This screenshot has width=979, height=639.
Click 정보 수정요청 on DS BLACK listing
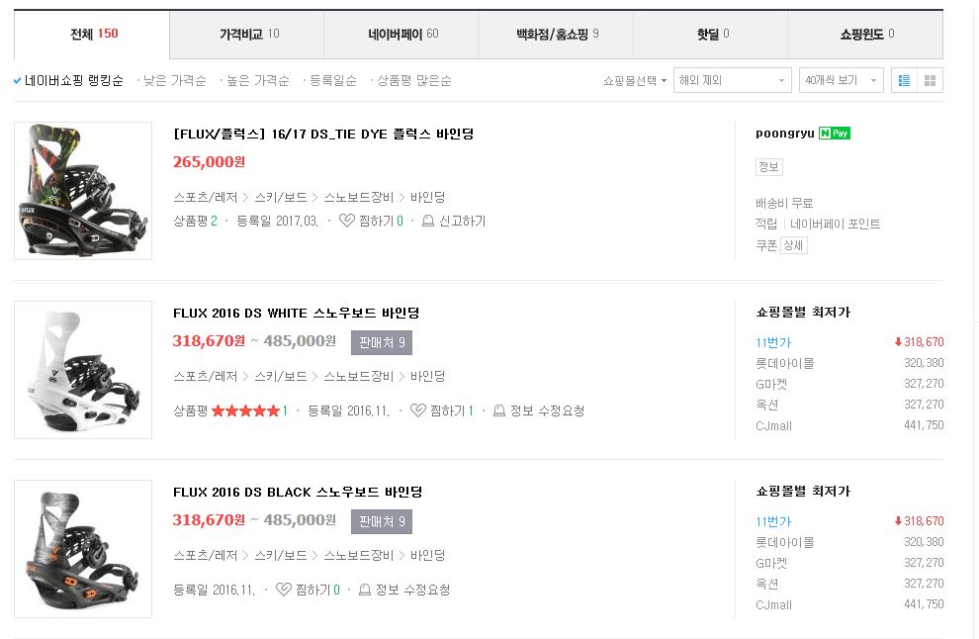pyautogui.click(x=412, y=589)
